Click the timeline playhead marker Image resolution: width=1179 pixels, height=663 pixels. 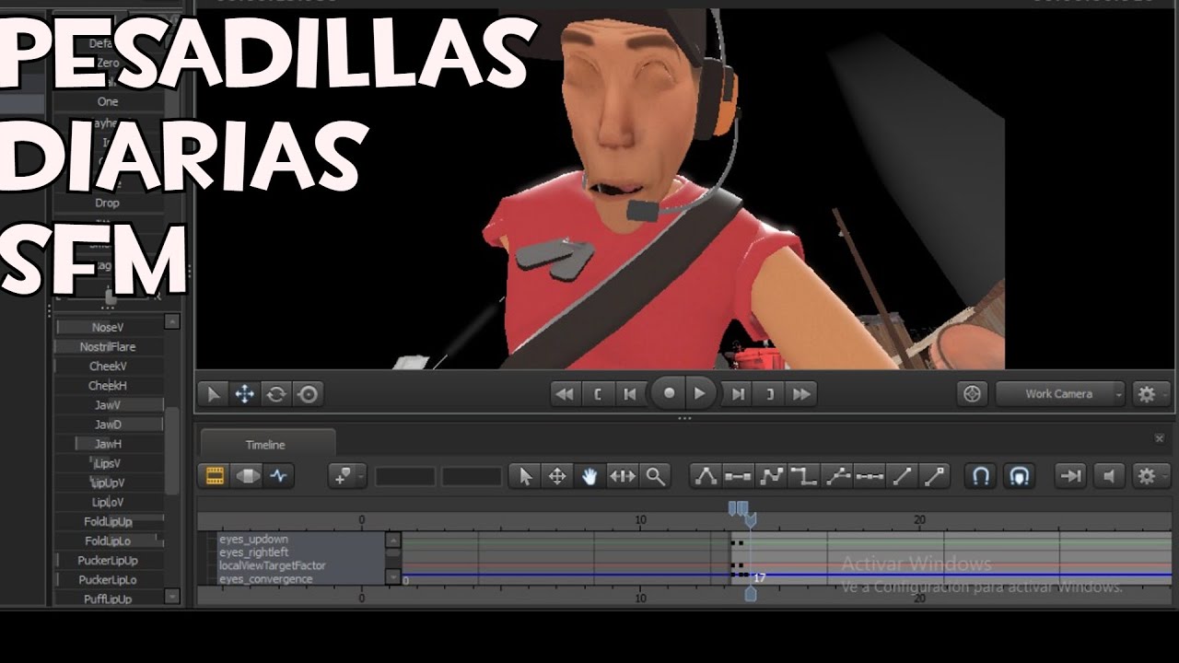[x=751, y=520]
